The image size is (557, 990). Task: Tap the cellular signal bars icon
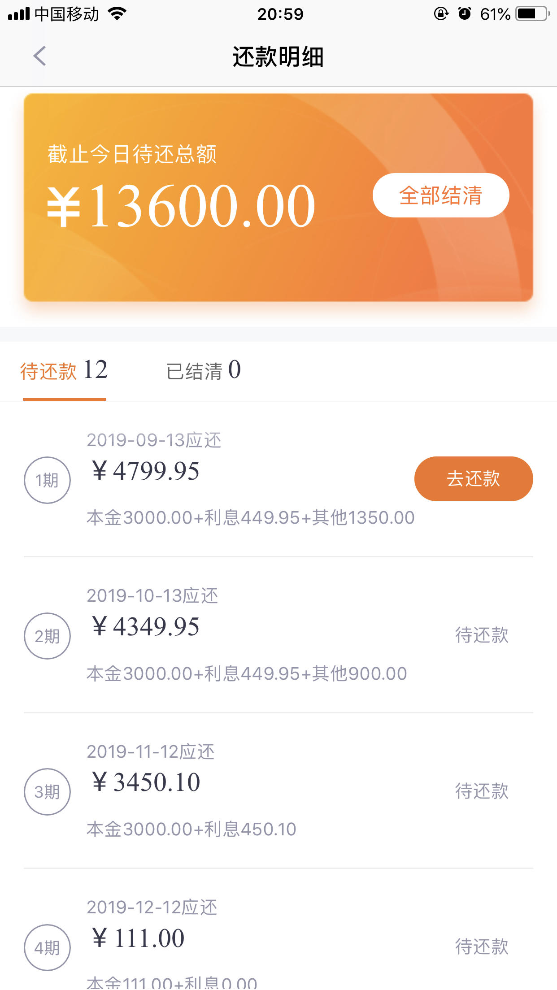pos(19,14)
